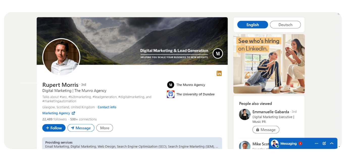This screenshot has height=161, width=346.
Task: Message Rupert Morris
Action: click(81, 128)
